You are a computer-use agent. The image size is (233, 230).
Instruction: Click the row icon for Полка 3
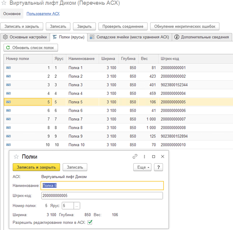pyautogui.click(x=8, y=85)
